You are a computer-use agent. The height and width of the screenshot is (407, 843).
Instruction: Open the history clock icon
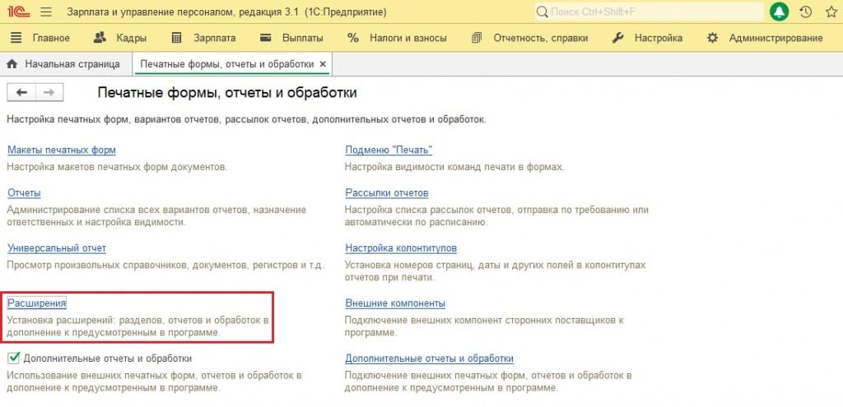805,12
